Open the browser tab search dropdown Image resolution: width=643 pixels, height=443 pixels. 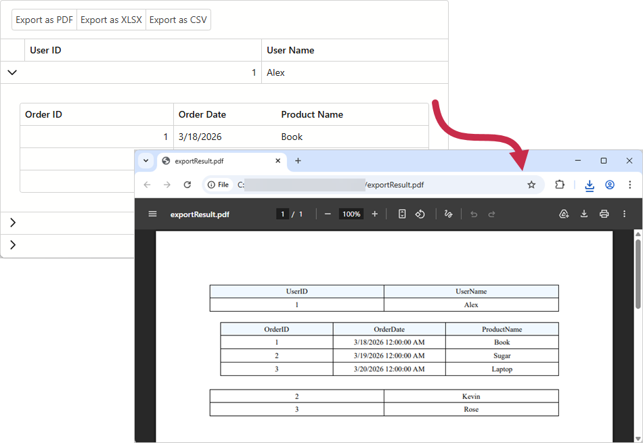click(x=146, y=161)
